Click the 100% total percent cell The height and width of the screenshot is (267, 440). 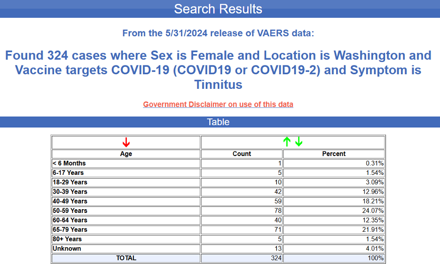[334, 258]
